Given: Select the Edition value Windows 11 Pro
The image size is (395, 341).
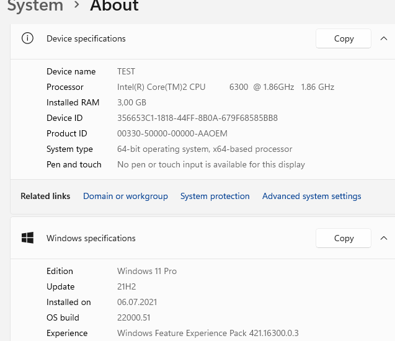Looking at the screenshot, I should tap(147, 271).
